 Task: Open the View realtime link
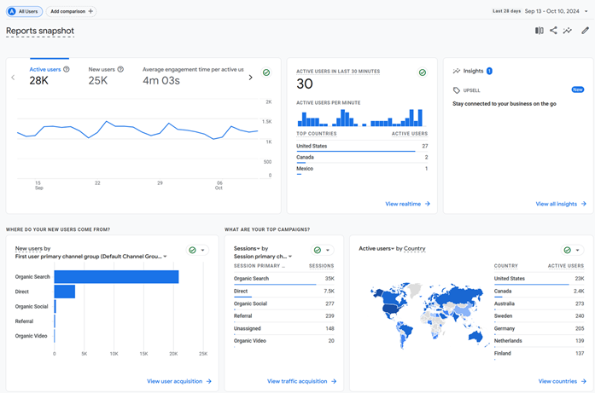point(407,204)
